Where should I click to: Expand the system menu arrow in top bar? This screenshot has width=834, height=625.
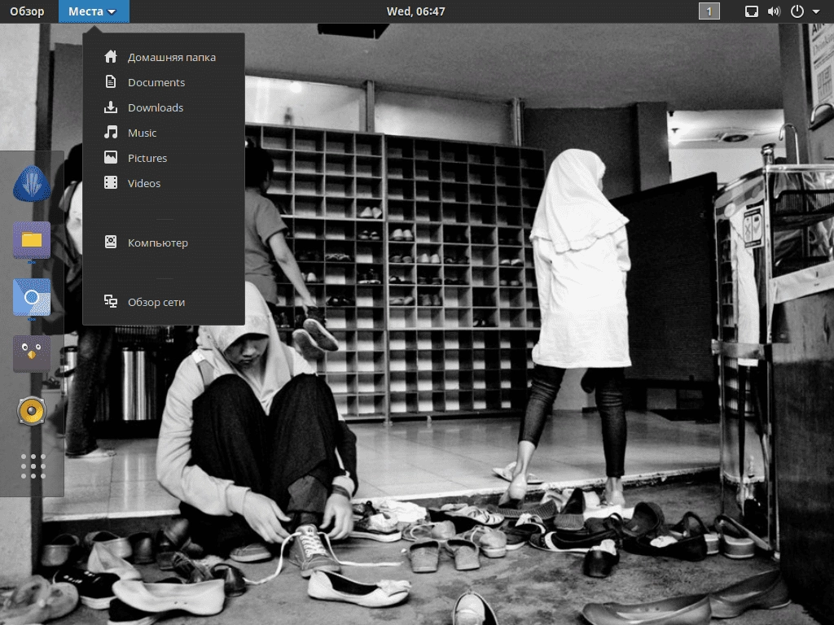point(816,11)
